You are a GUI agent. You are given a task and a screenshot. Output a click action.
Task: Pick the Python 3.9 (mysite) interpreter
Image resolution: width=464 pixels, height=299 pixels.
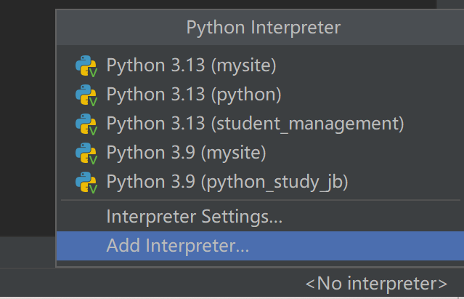point(187,153)
